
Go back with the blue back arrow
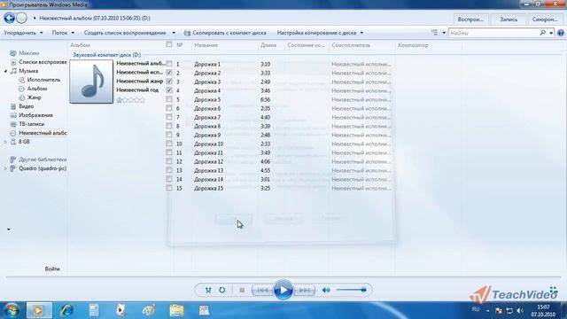point(10,18)
